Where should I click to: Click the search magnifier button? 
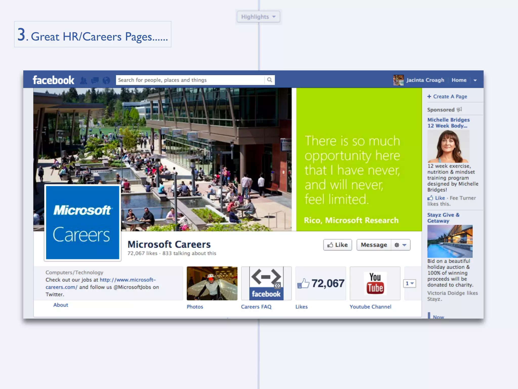coord(270,80)
